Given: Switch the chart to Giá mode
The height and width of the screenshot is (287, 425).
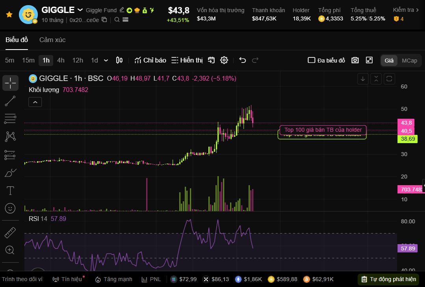Looking at the screenshot, I should coord(389,60).
